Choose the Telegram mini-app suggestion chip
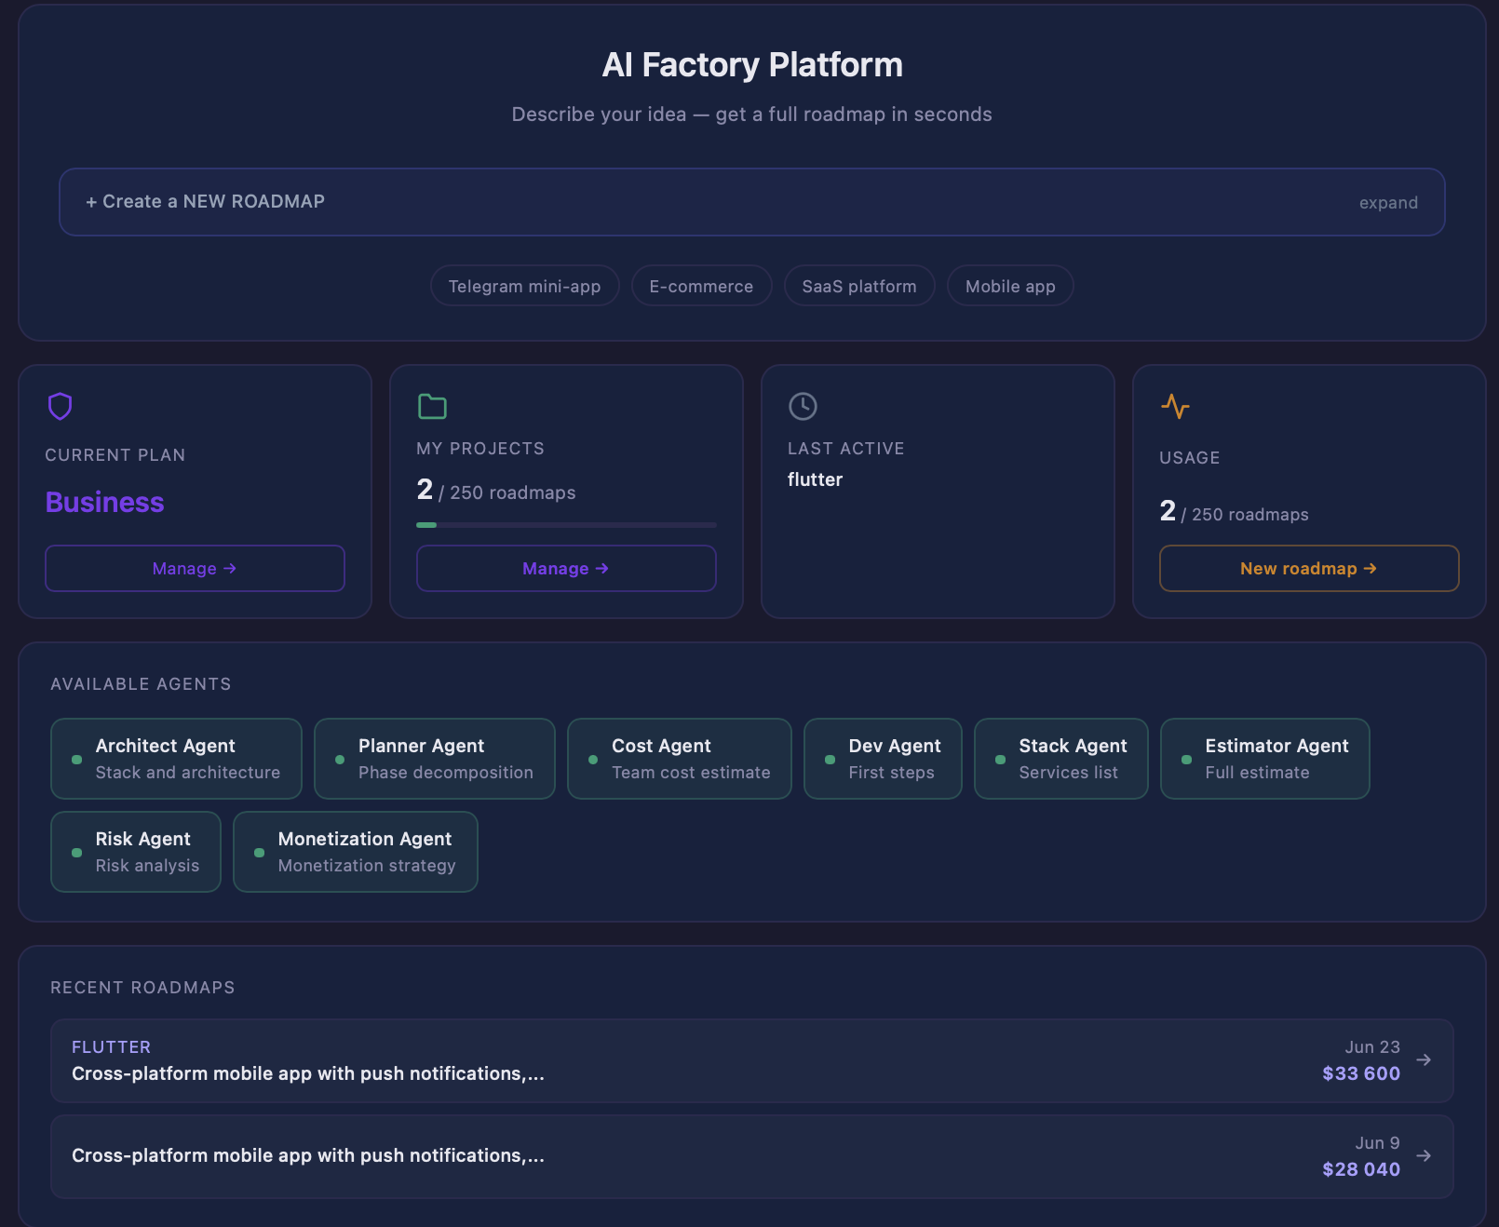 [525, 286]
